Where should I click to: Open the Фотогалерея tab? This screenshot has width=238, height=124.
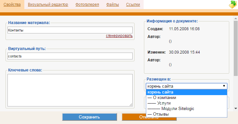(87, 5)
